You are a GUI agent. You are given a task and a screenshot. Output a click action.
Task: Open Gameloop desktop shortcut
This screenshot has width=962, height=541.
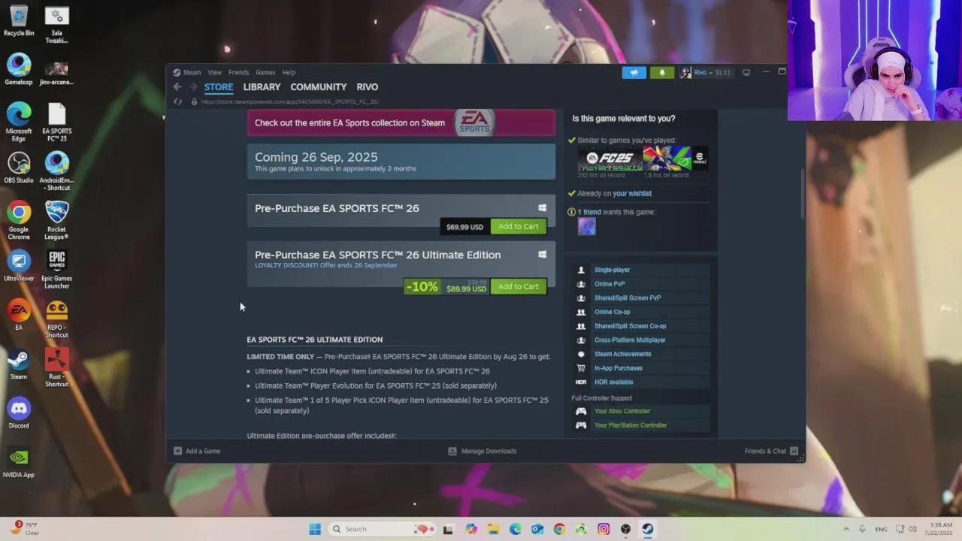point(19,69)
